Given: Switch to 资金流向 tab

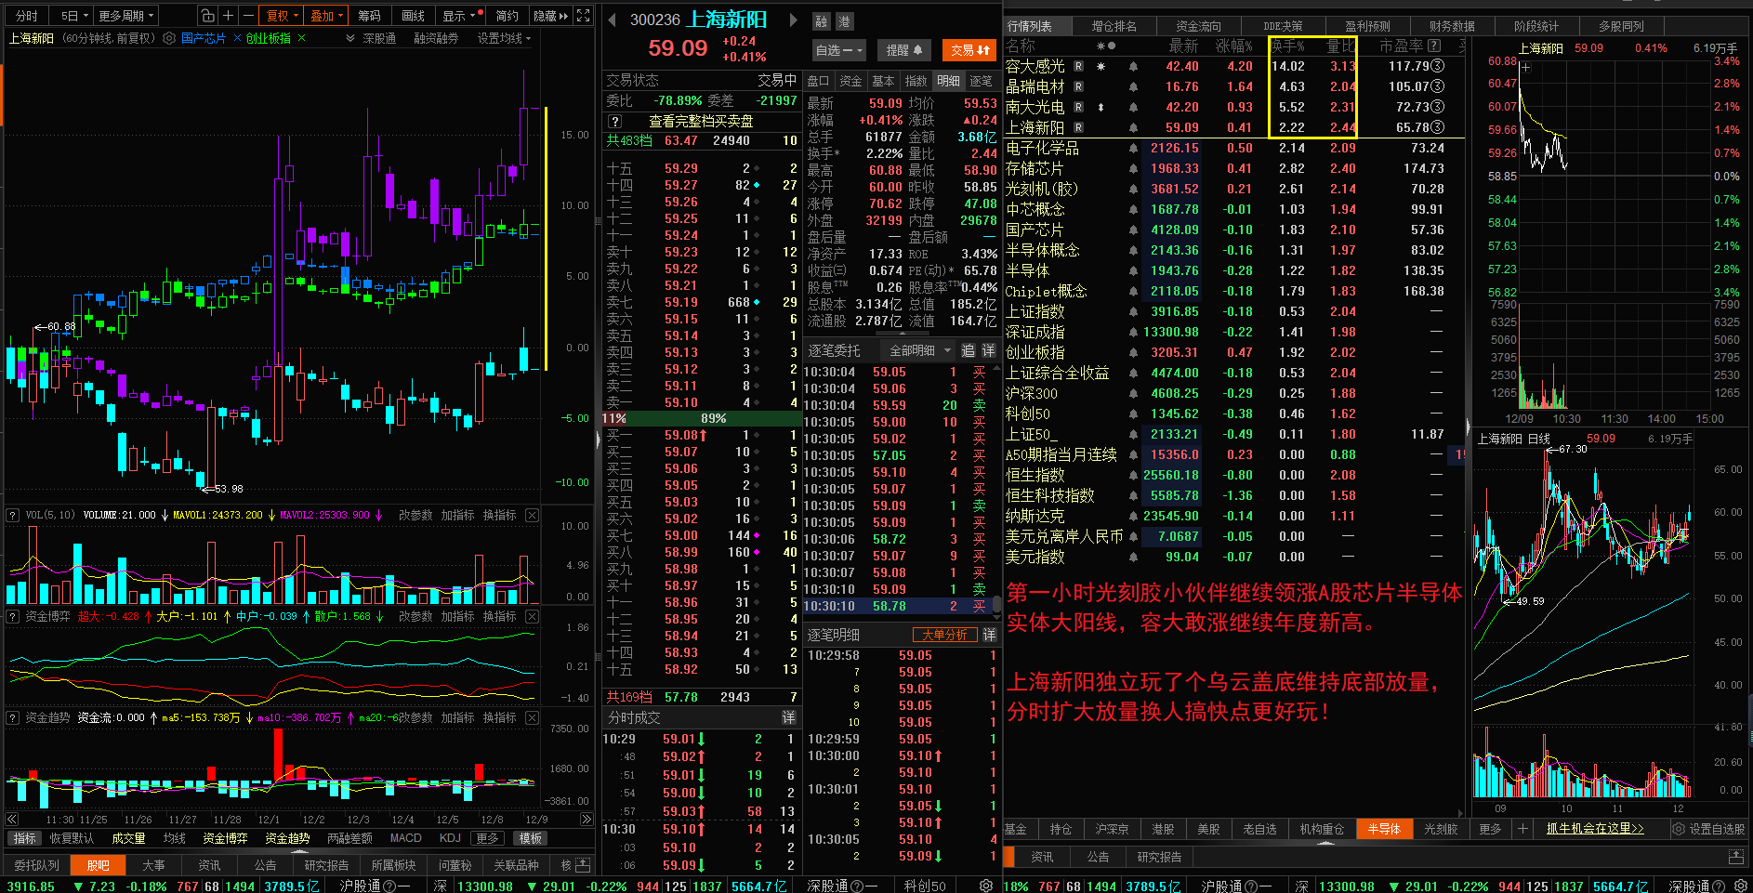Looking at the screenshot, I should (1198, 26).
